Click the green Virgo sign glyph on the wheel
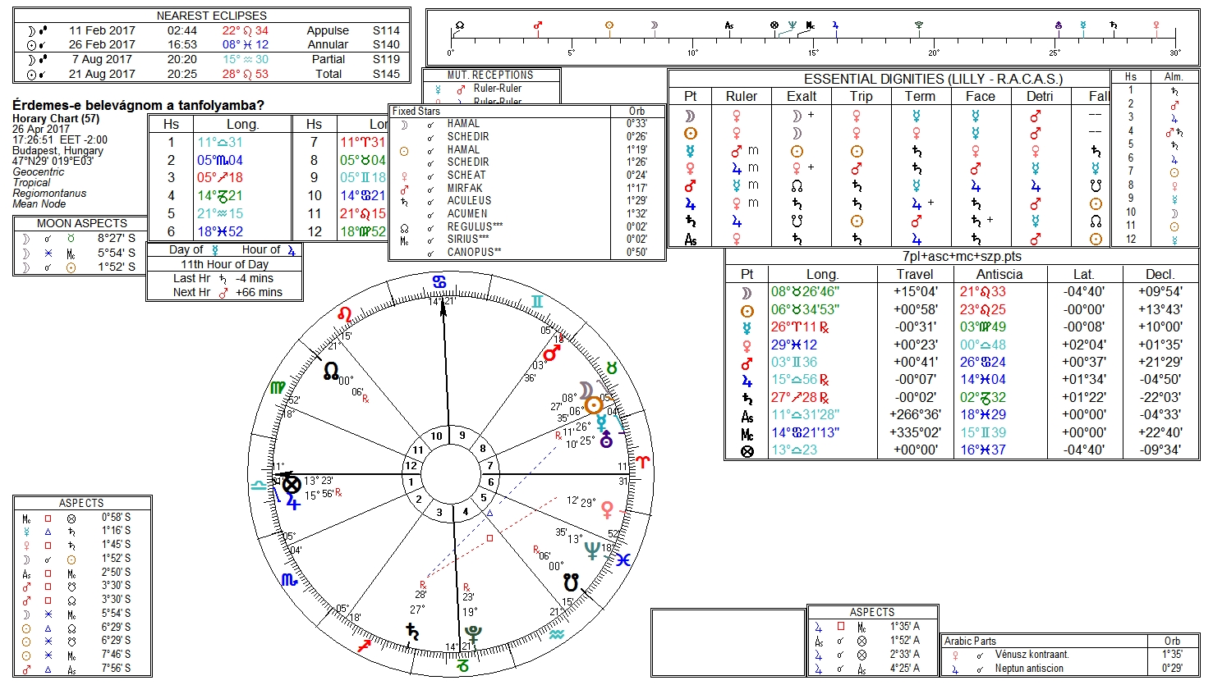Viewport: 1213px width, 685px height. click(x=278, y=388)
